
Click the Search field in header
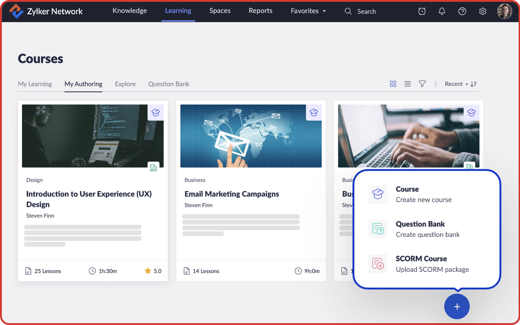click(x=366, y=12)
